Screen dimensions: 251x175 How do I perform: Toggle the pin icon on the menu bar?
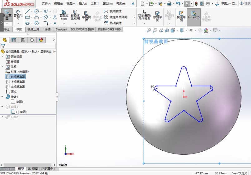pyautogui.click(x=133, y=3)
